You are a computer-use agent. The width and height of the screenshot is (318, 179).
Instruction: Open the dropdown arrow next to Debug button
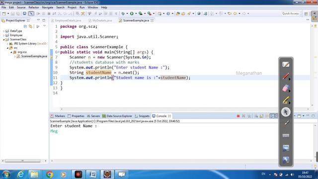pos(127,13)
